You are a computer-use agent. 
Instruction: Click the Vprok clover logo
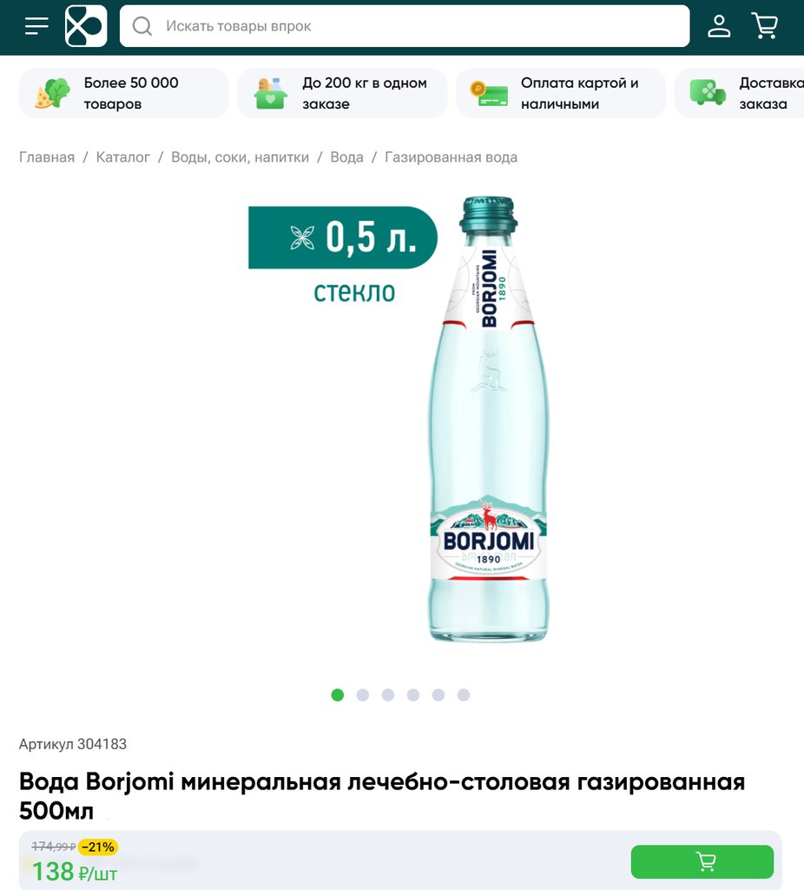pyautogui.click(x=86, y=26)
